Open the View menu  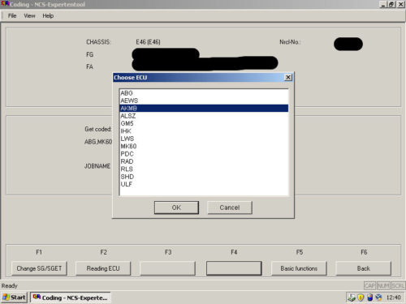(x=29, y=15)
